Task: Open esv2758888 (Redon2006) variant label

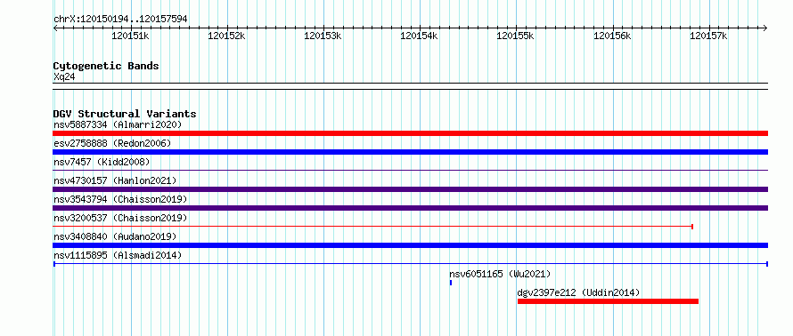Action: [x=112, y=143]
